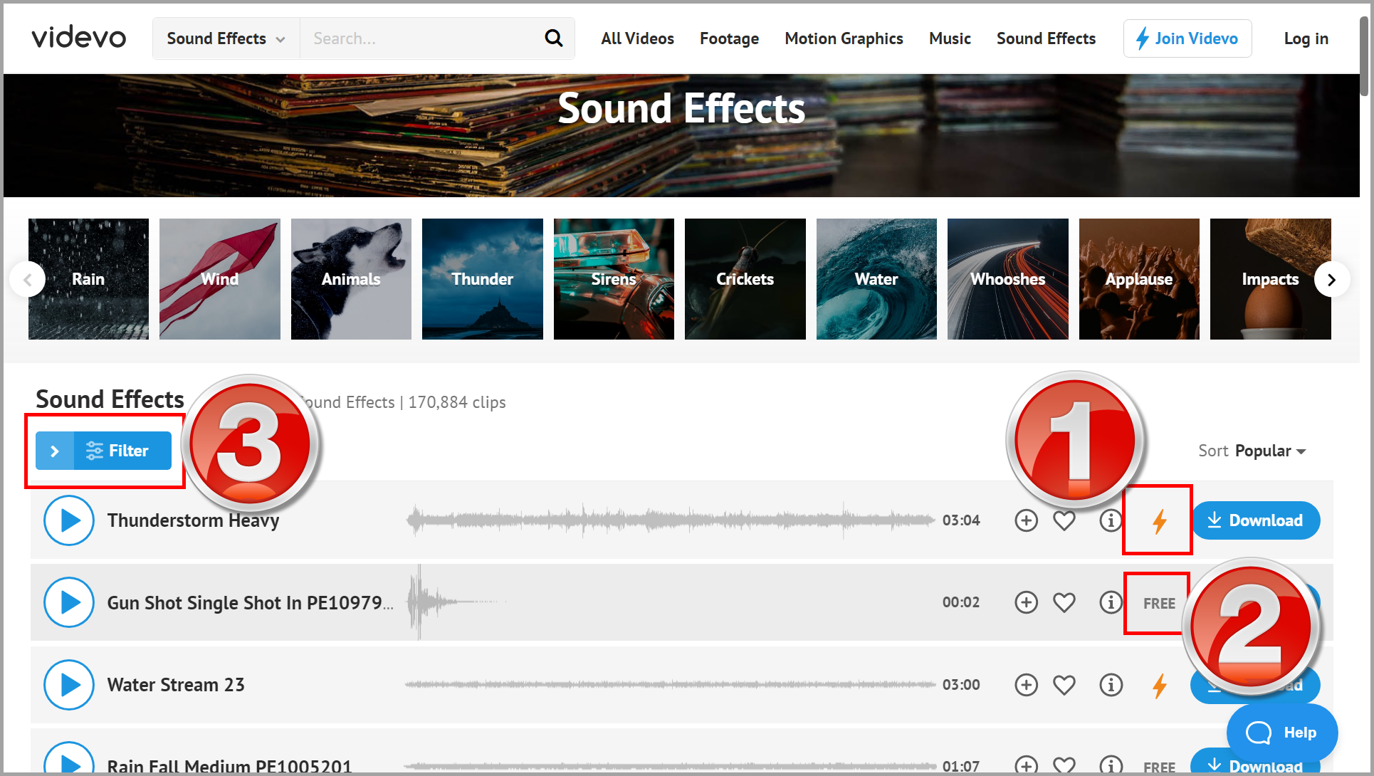Play the Water Stream 23 sound

click(x=69, y=685)
